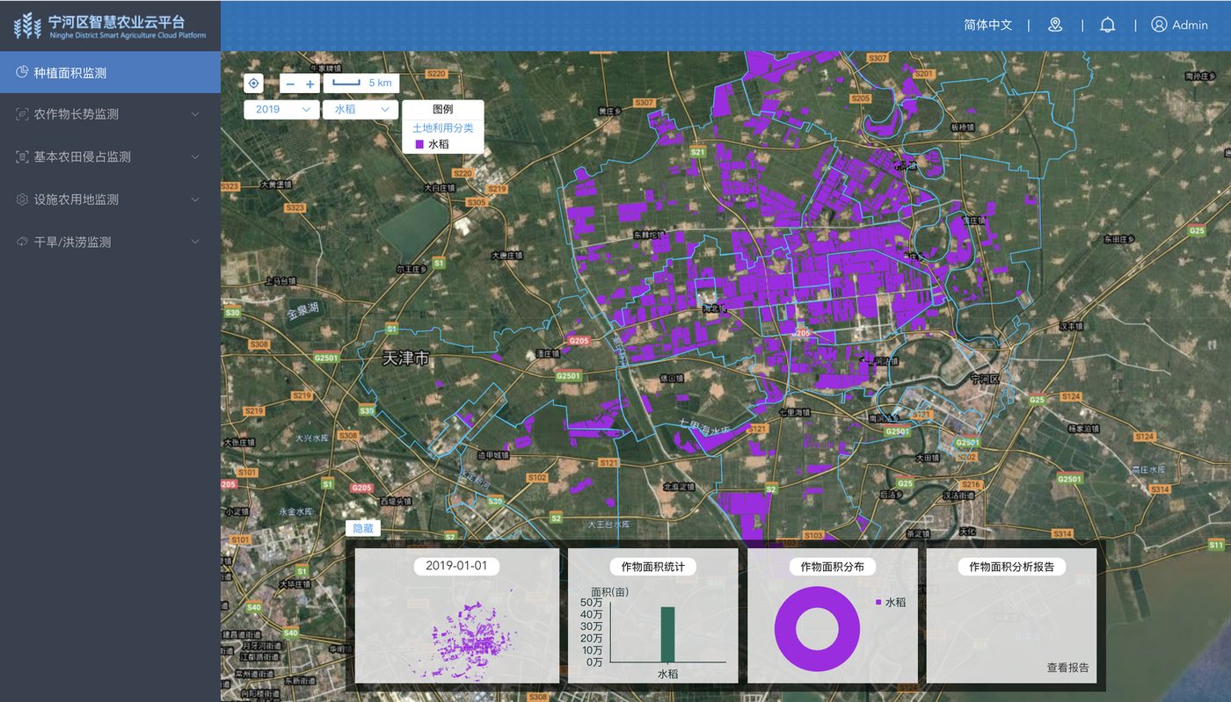Click the map locate target icon
1231x702 pixels.
tap(253, 83)
